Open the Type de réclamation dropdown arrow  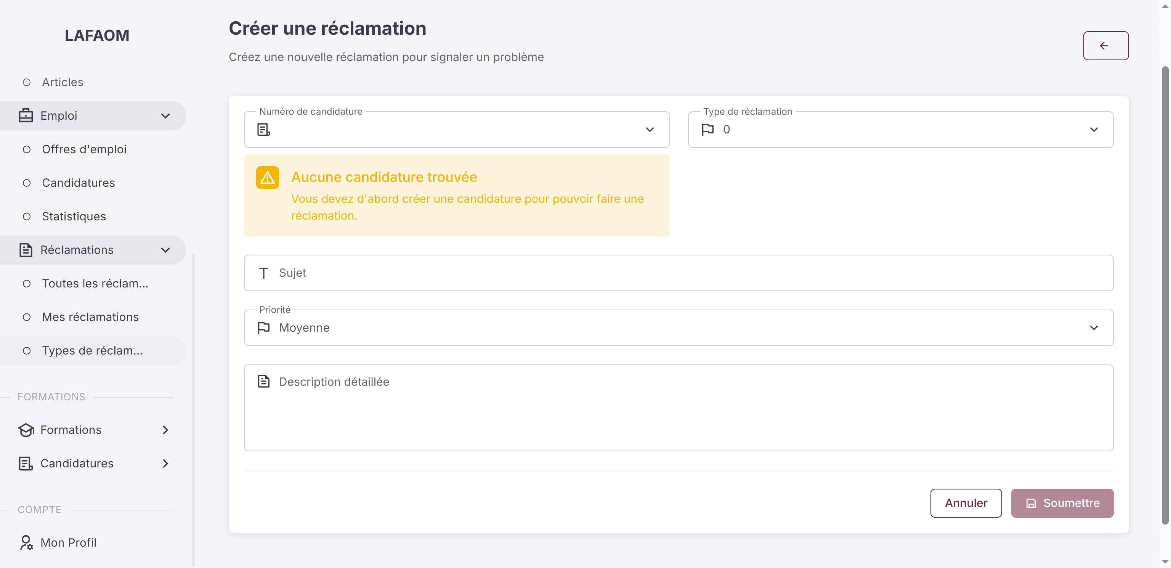click(1094, 130)
